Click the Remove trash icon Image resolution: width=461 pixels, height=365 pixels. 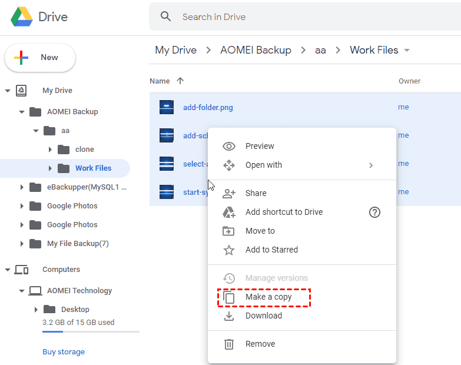pyautogui.click(x=229, y=344)
